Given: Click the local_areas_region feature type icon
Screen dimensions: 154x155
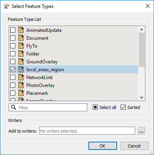Looking at the screenshot, I should (21, 69).
